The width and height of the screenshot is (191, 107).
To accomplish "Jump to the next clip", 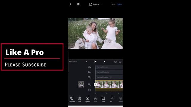I will coord(104,62).
